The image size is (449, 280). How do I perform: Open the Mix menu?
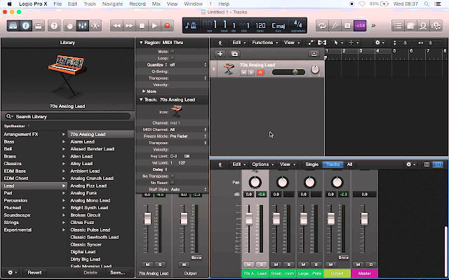click(x=156, y=4)
